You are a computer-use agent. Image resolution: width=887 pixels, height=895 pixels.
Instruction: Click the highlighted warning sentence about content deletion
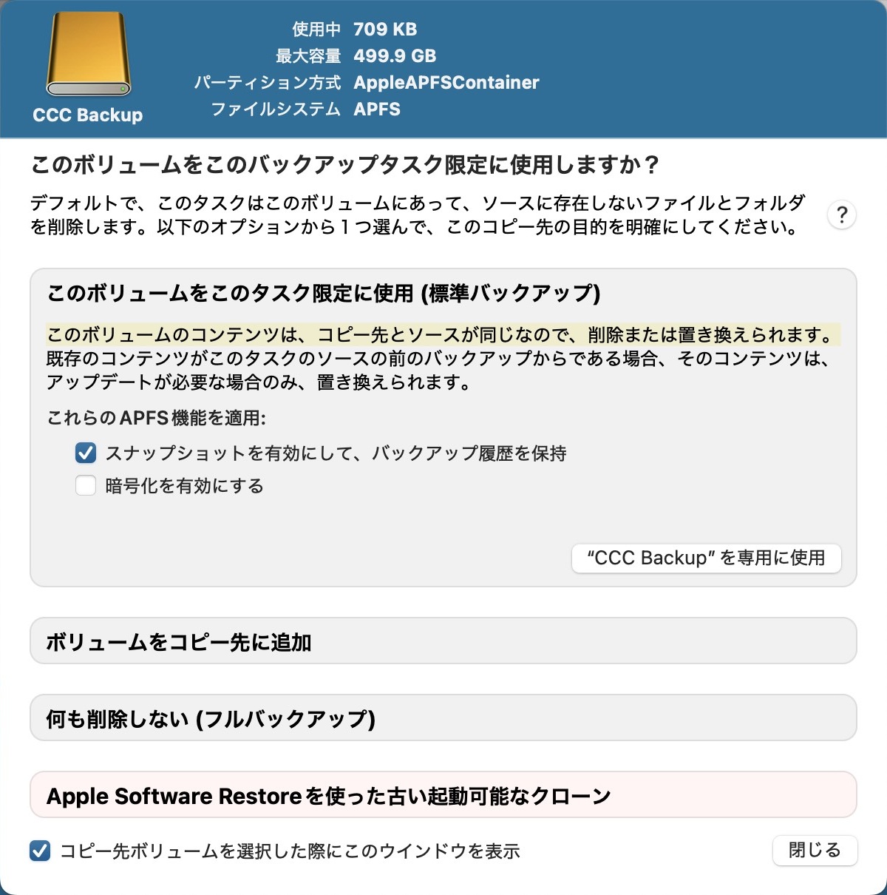[x=443, y=335]
